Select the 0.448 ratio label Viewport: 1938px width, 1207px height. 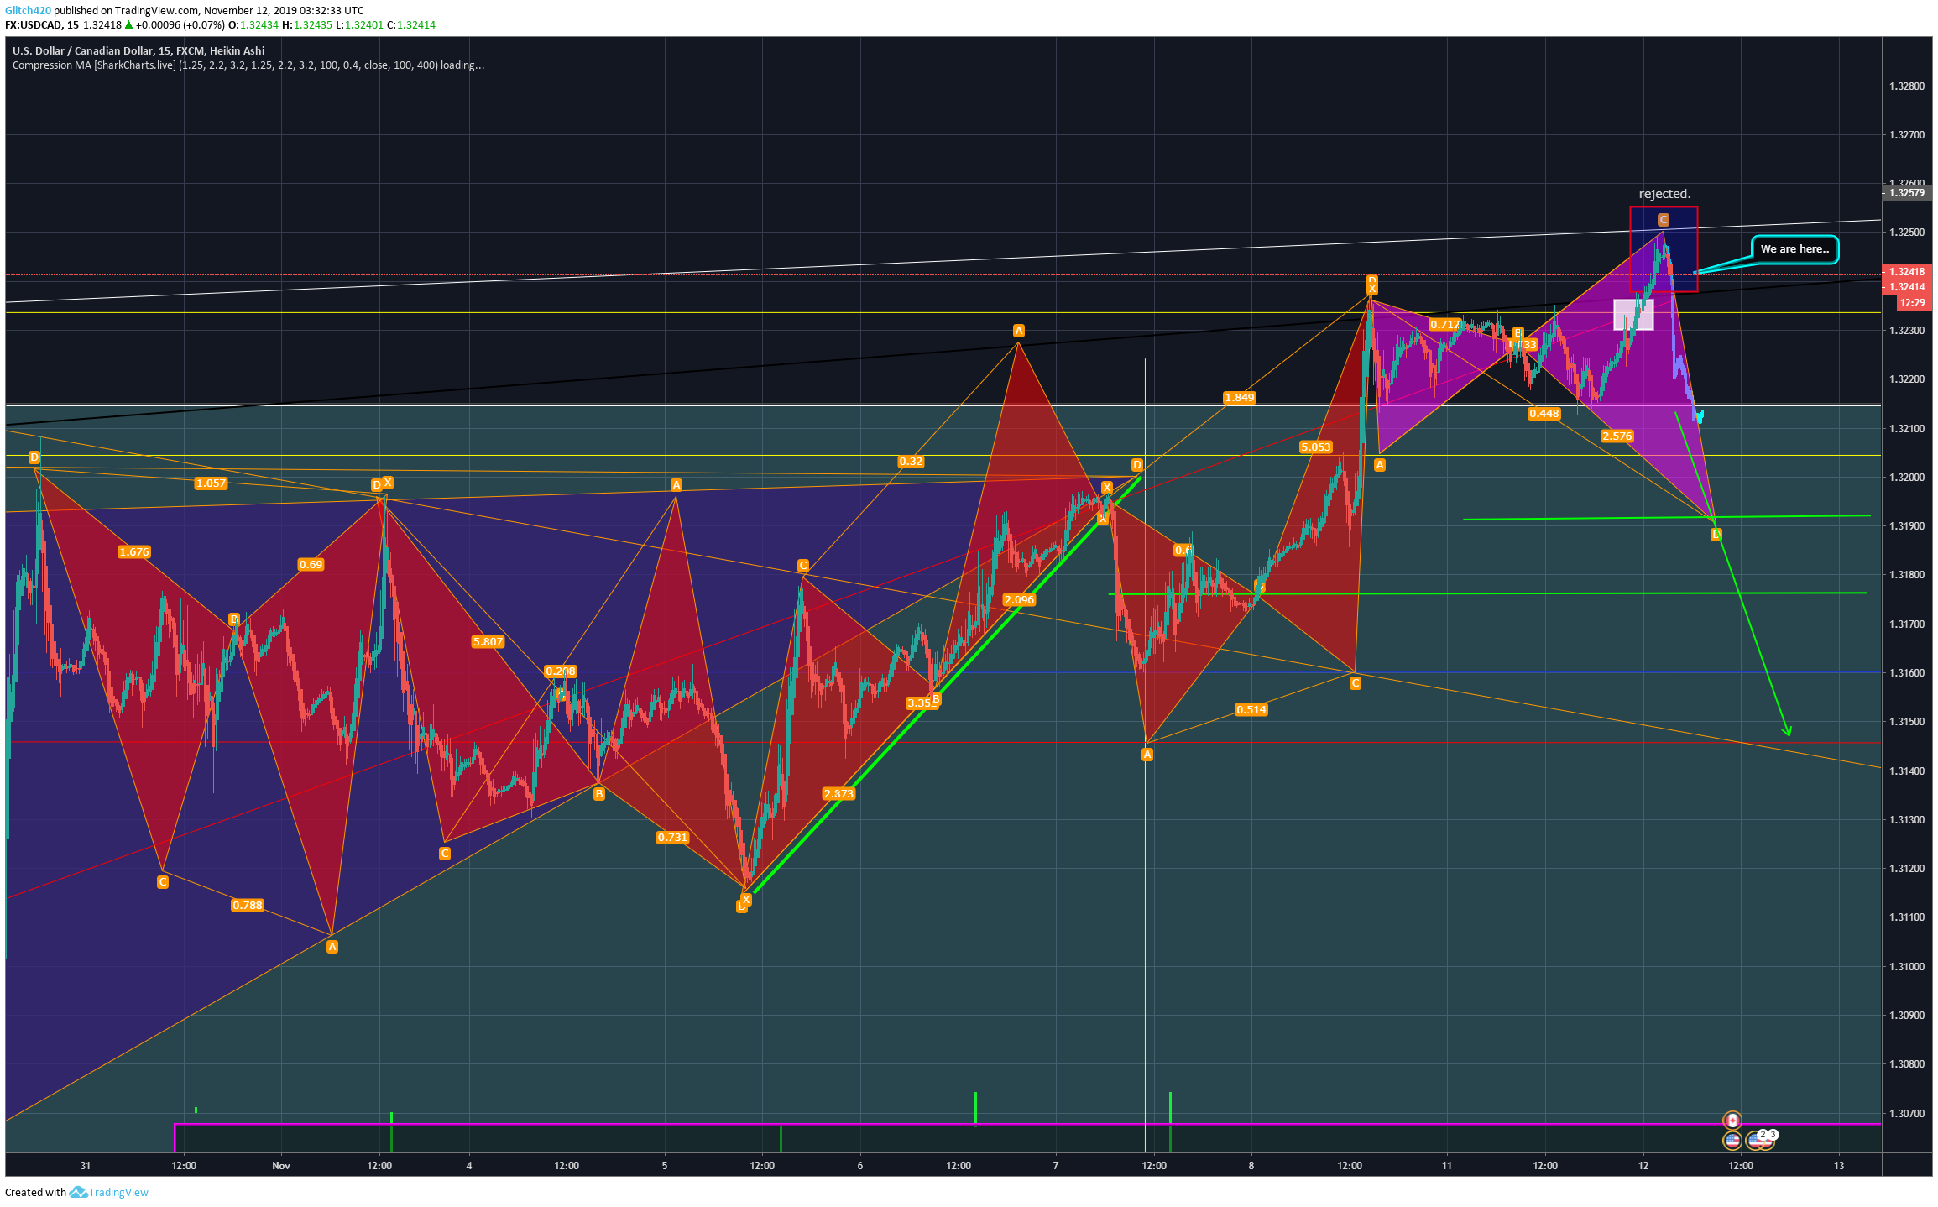(1544, 414)
